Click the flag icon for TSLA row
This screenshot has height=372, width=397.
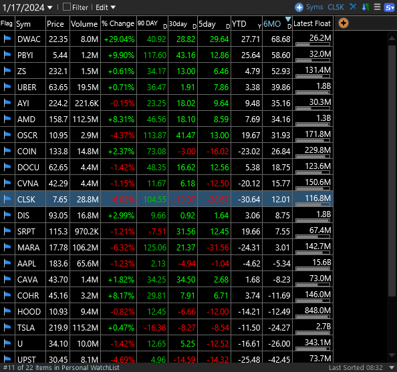pos(7,327)
